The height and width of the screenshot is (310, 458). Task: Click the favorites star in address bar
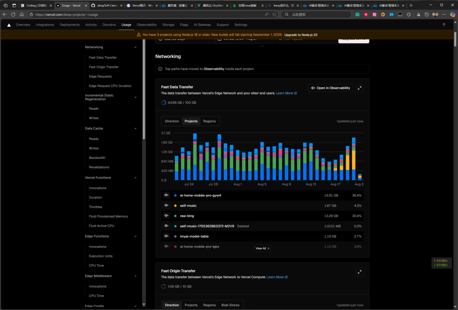274,14
